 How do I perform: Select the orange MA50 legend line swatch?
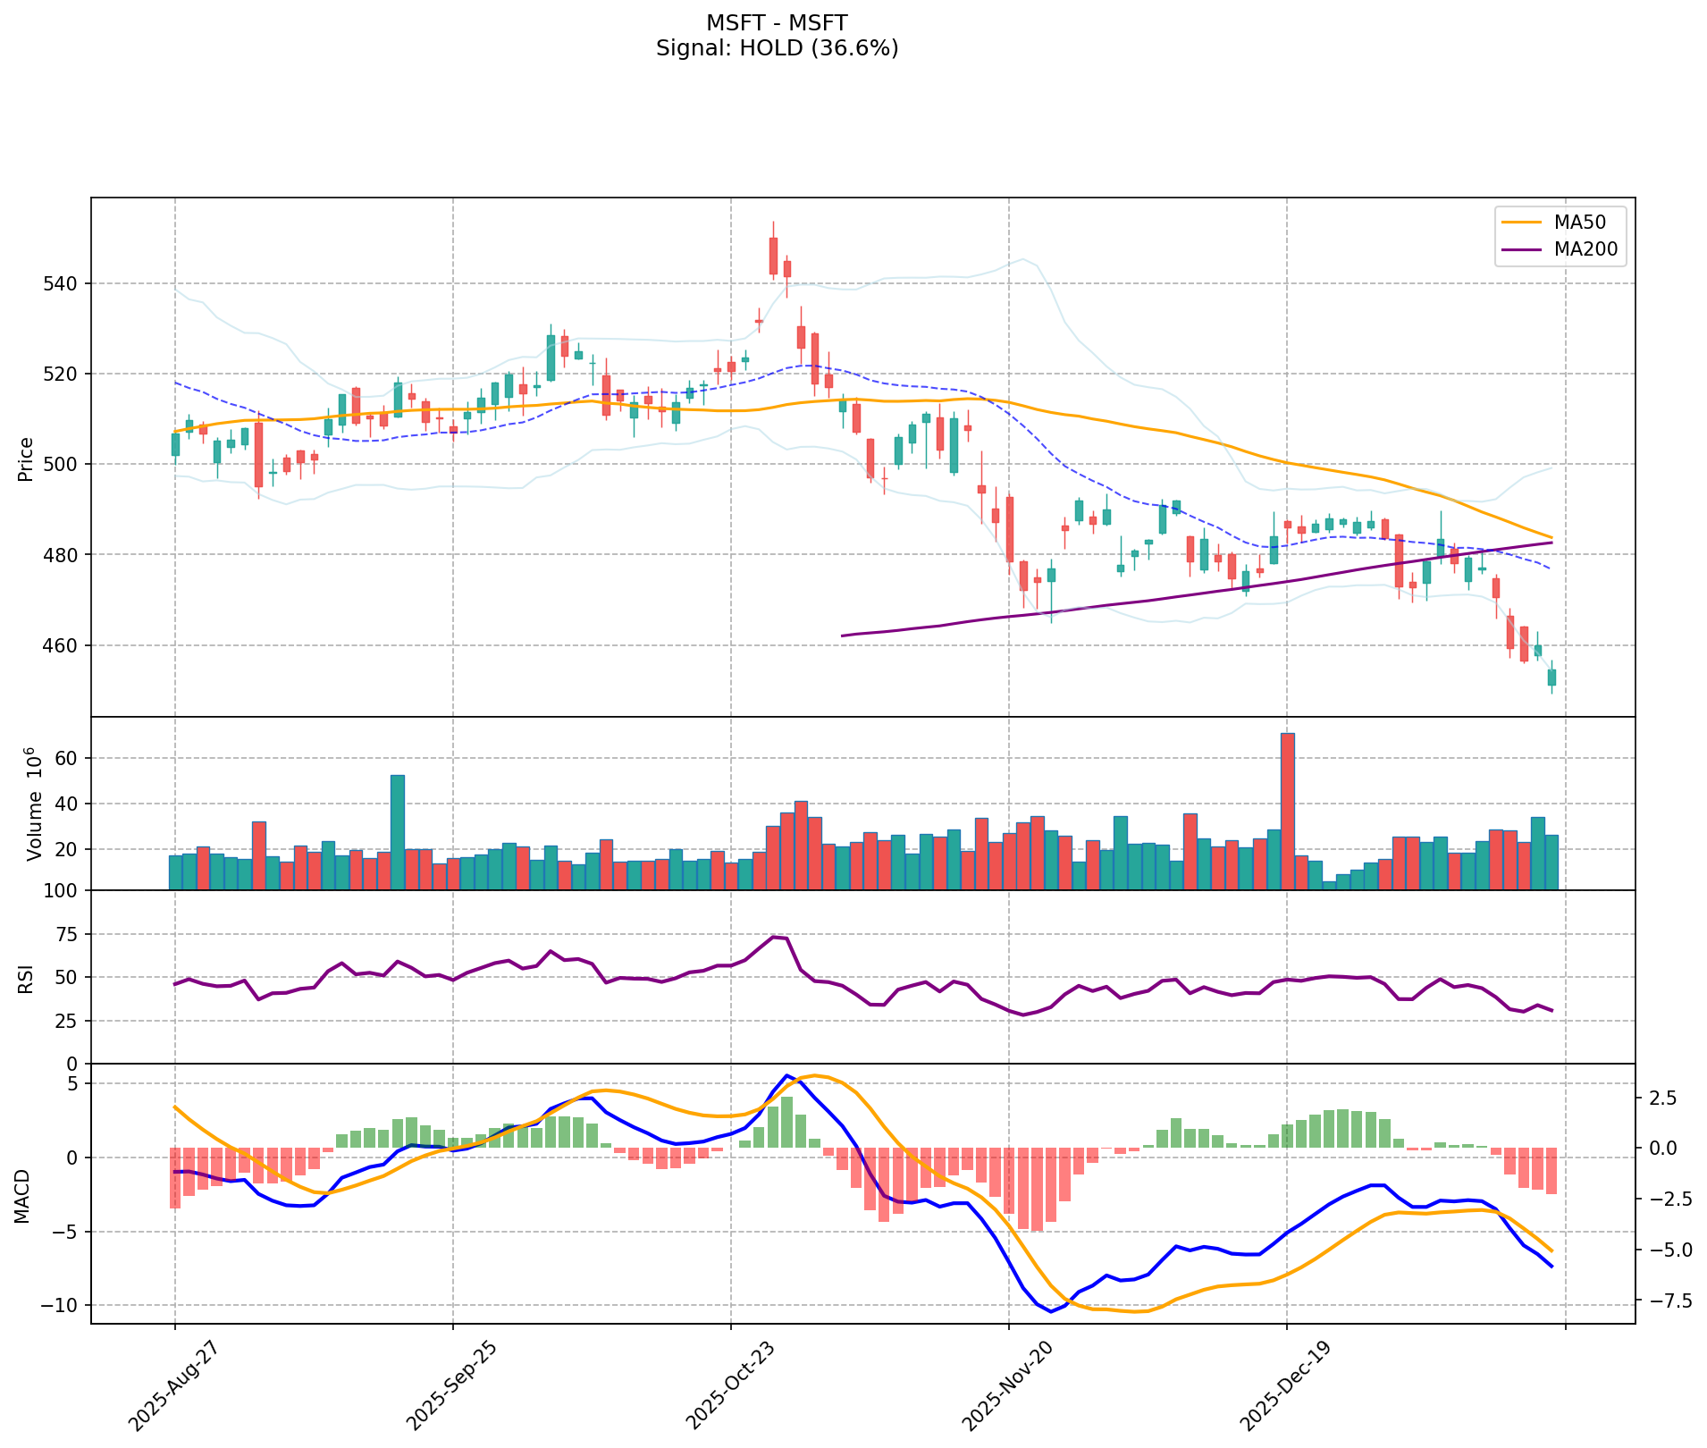[x=1521, y=222]
